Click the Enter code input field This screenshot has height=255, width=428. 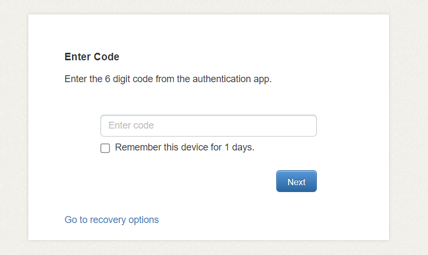[x=208, y=126]
